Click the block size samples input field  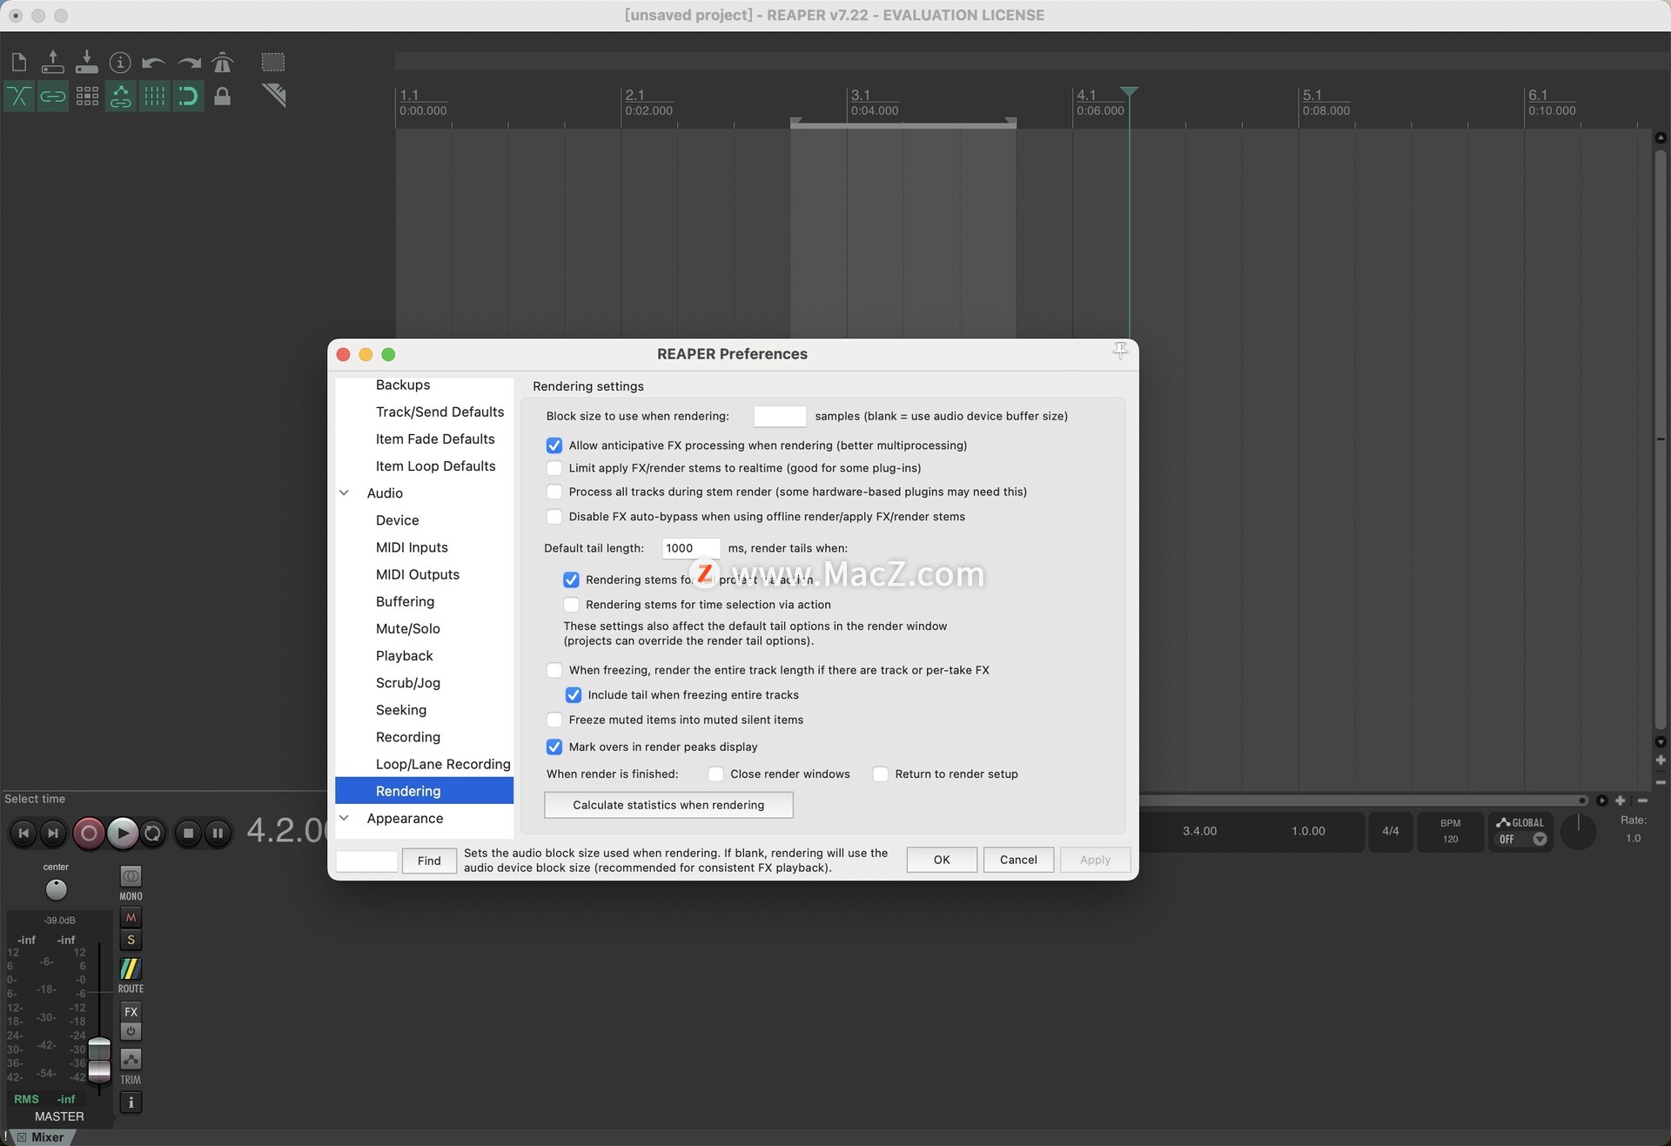pos(780,416)
